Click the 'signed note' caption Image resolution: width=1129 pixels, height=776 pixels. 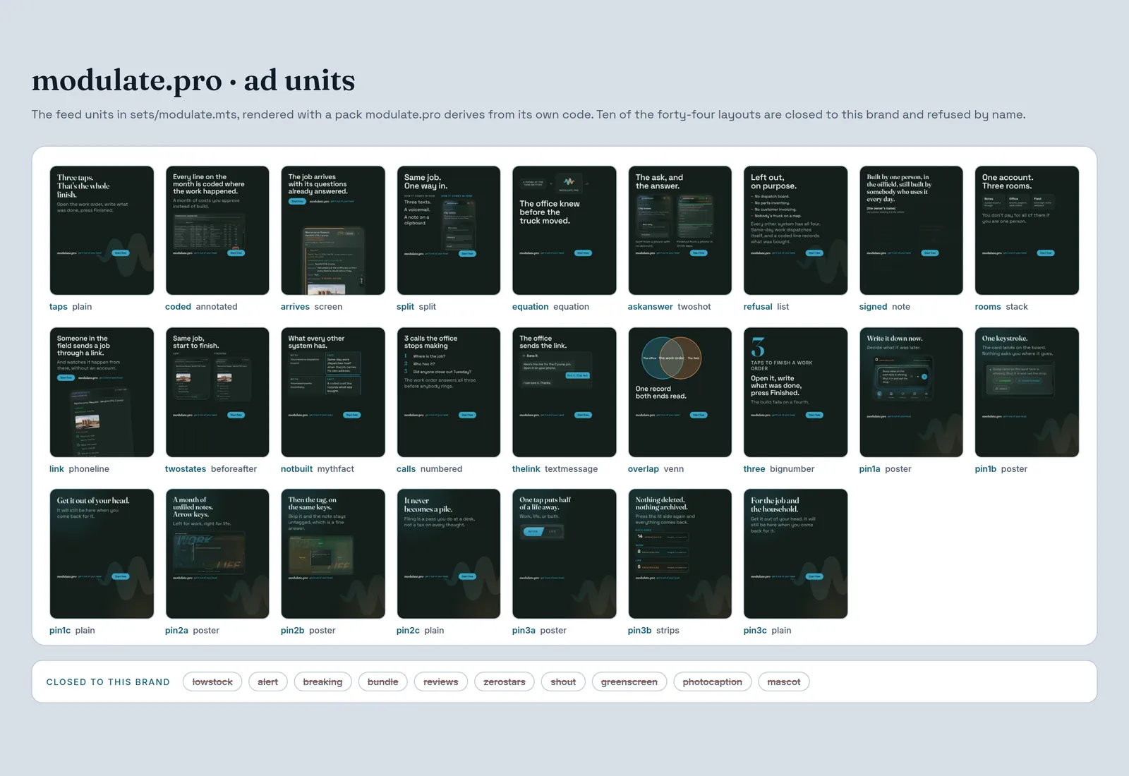tap(885, 307)
